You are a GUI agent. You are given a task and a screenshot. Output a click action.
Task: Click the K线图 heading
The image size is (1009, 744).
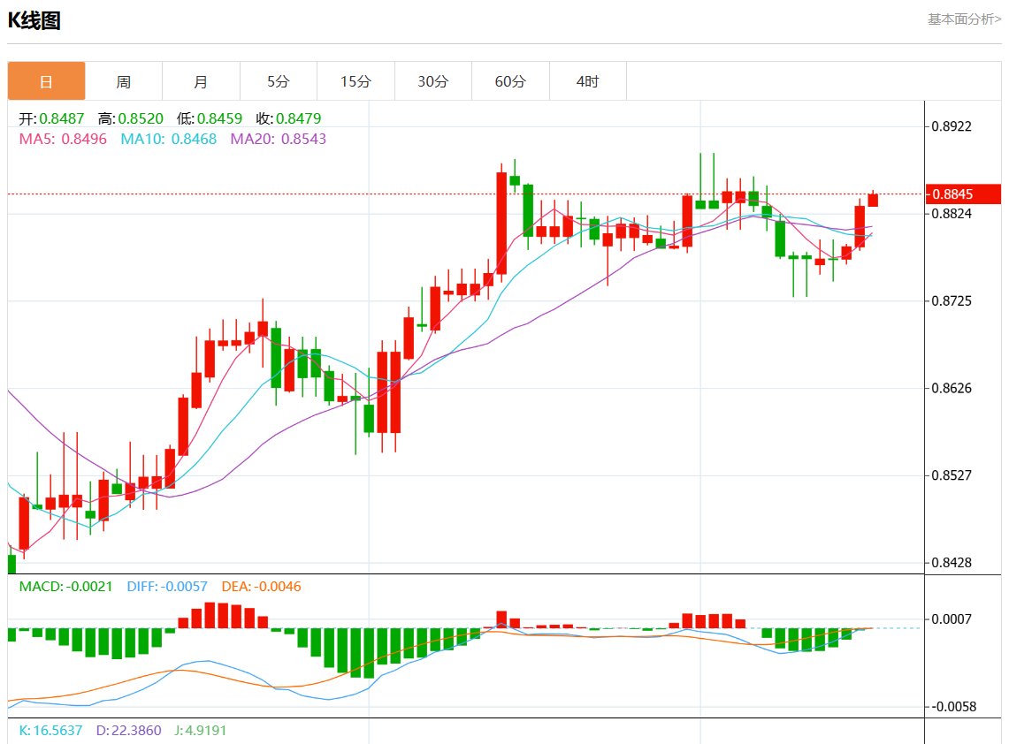34,20
